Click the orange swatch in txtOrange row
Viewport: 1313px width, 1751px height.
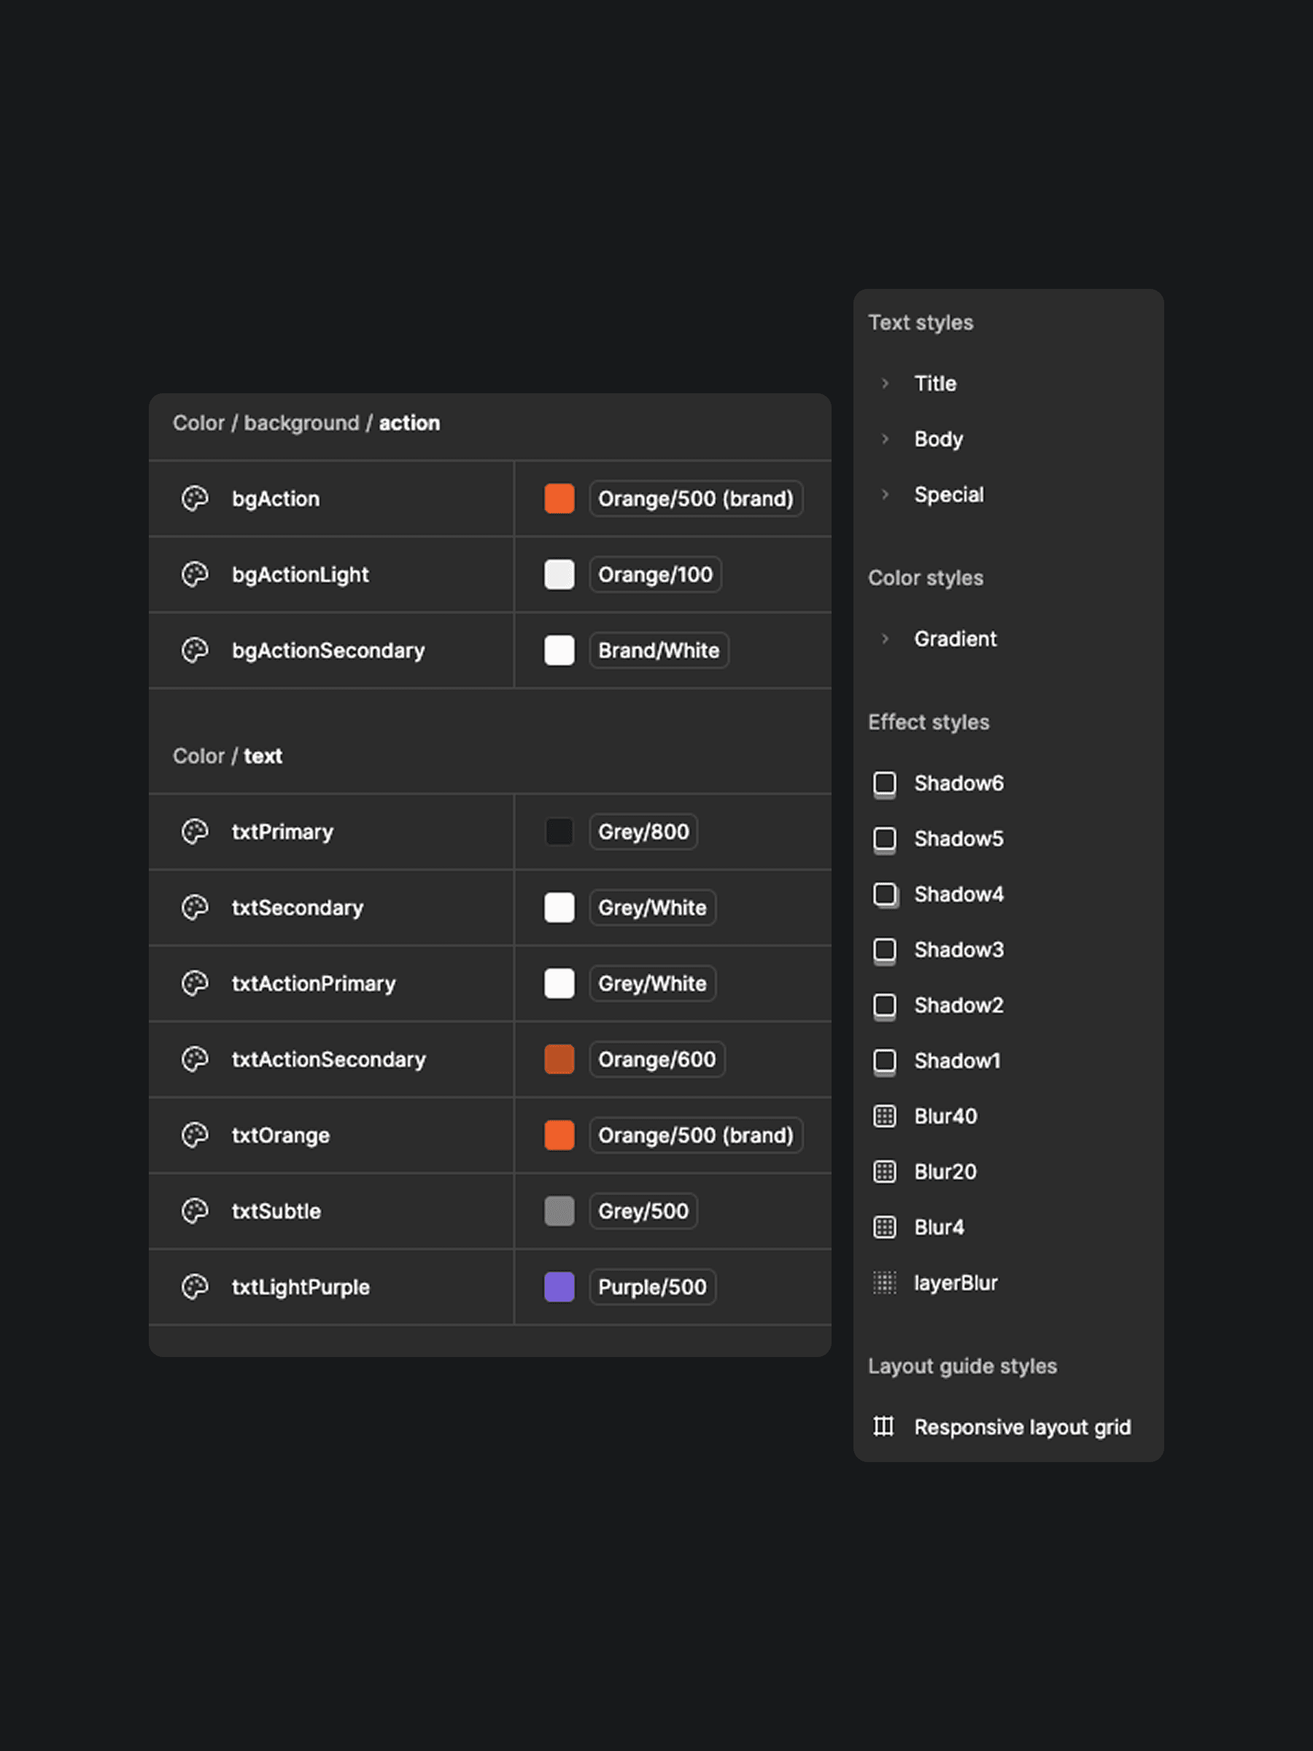point(559,1135)
